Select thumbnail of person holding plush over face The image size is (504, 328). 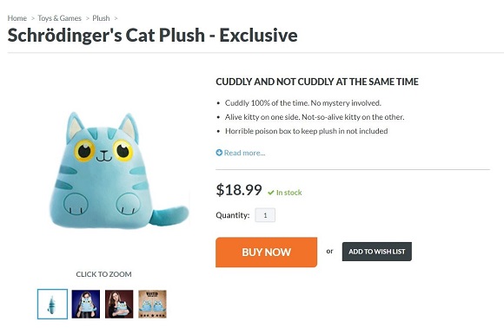pyautogui.click(x=85, y=304)
